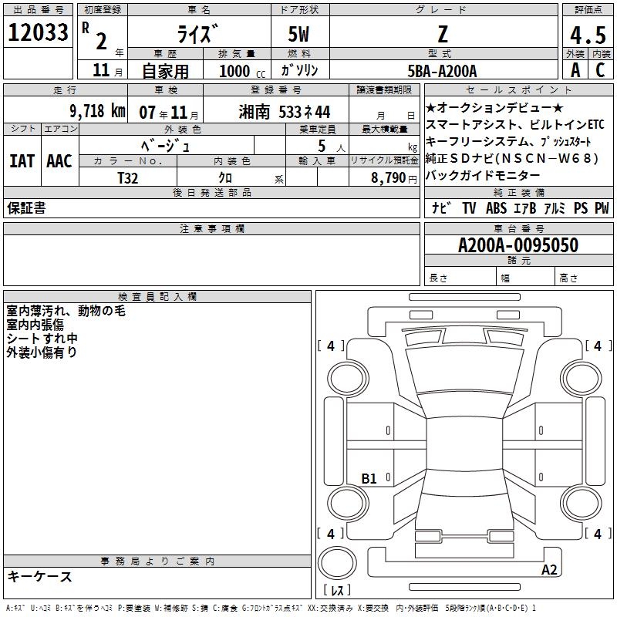
Task: Select inspector note 室内内張傷
Action: click(35, 325)
